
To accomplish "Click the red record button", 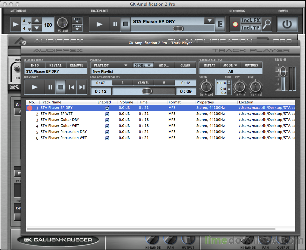I will point(235,24).
